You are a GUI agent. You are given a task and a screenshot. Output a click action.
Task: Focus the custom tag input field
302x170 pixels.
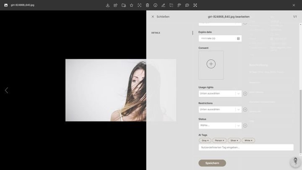click(x=246, y=147)
